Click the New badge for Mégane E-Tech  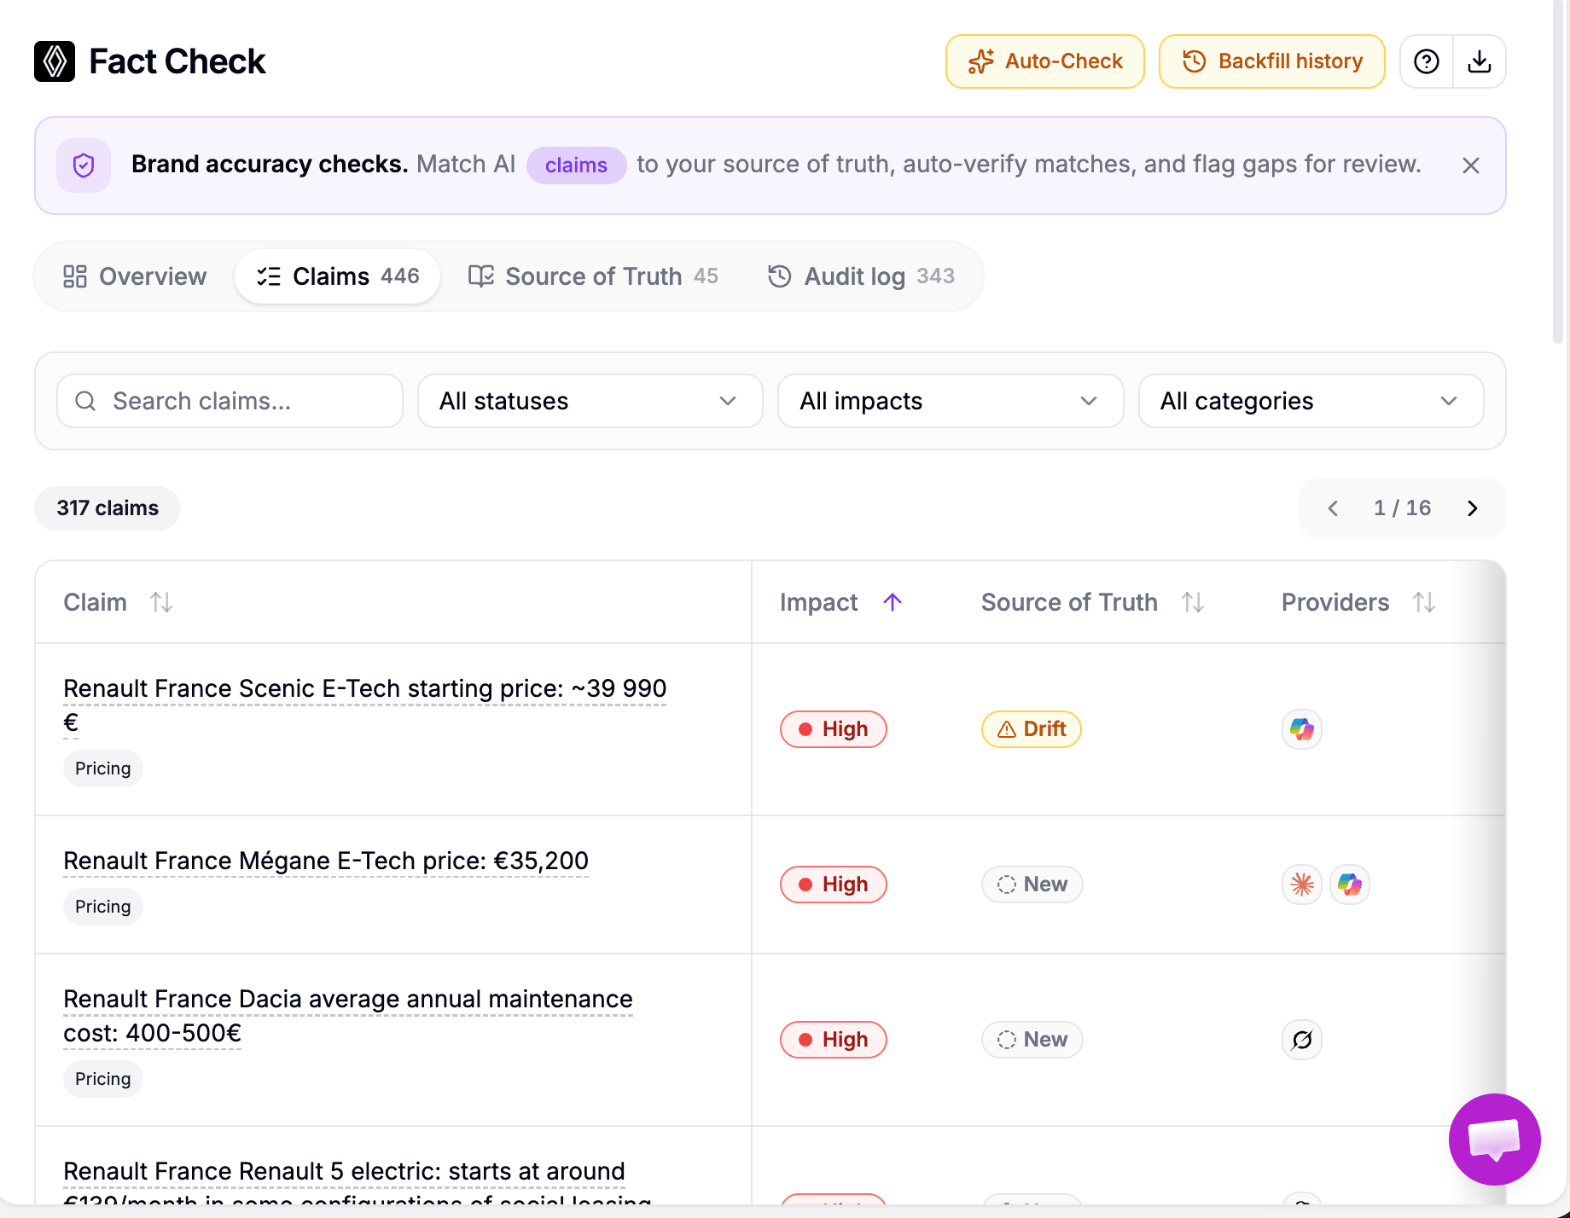pyautogui.click(x=1032, y=884)
